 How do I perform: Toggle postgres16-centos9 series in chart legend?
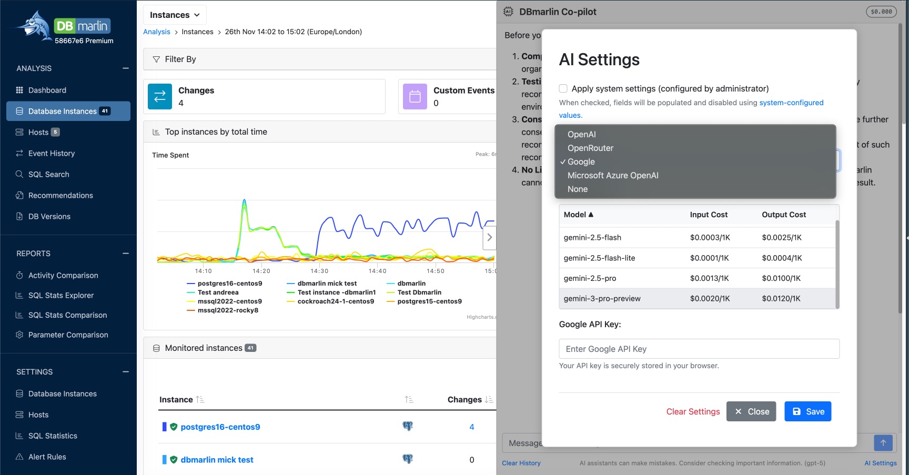point(225,284)
